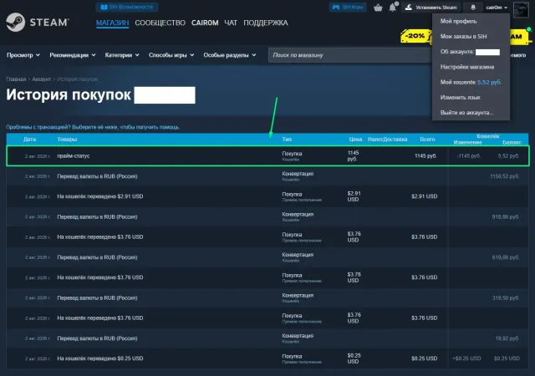Click the Дата column header

30,140
